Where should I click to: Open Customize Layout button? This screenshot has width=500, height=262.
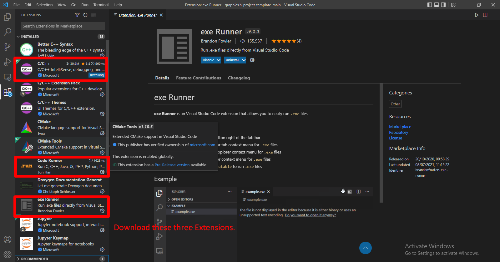[453, 5]
